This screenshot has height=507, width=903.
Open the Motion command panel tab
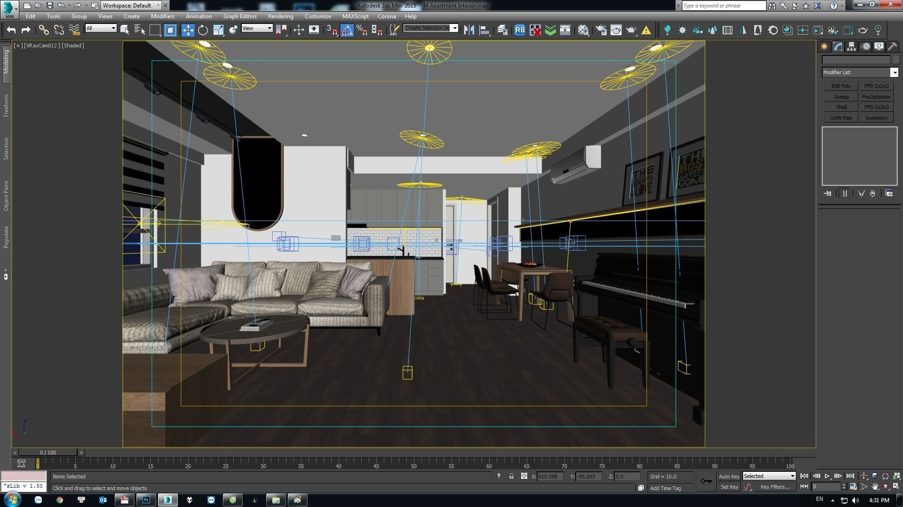pos(865,46)
